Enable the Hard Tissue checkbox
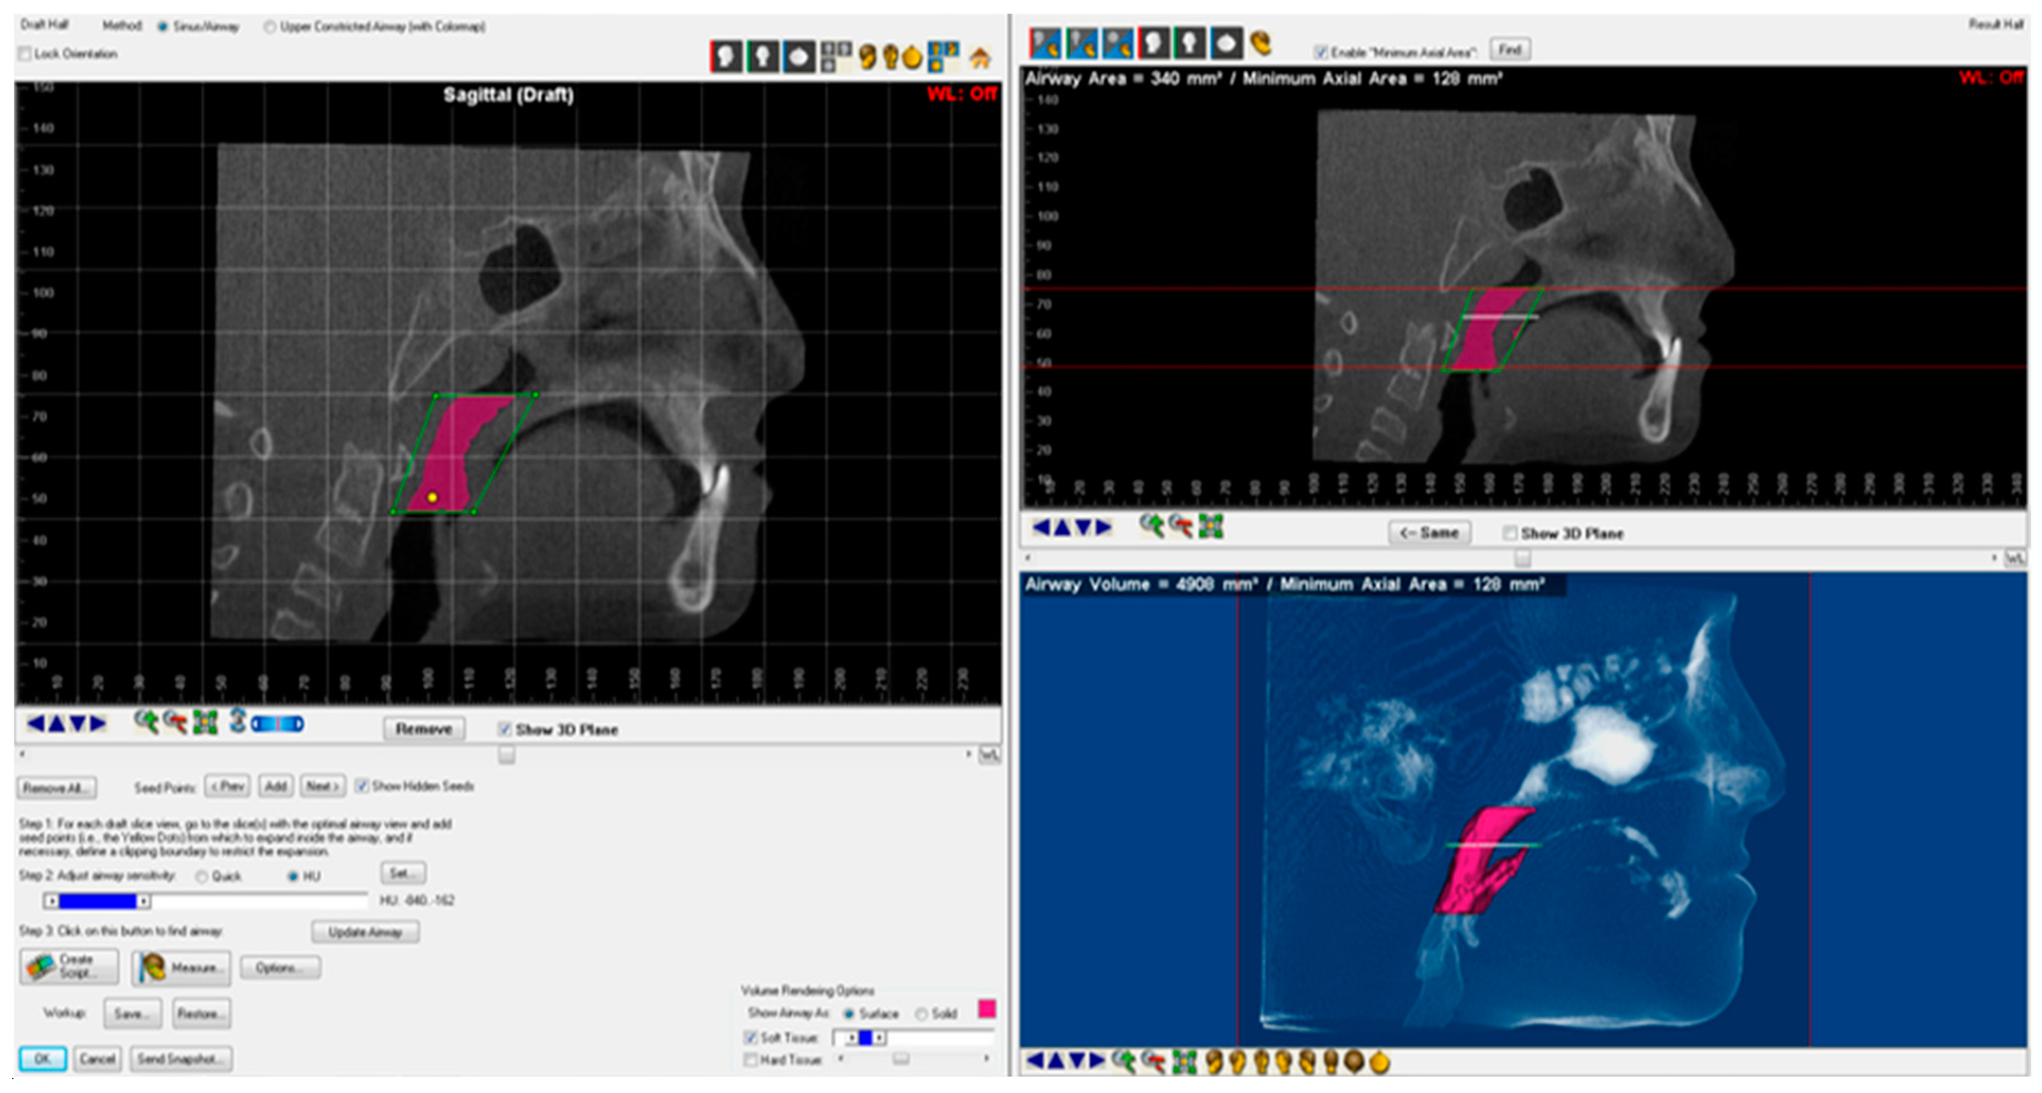The width and height of the screenshot is (2042, 1093). point(750,1060)
